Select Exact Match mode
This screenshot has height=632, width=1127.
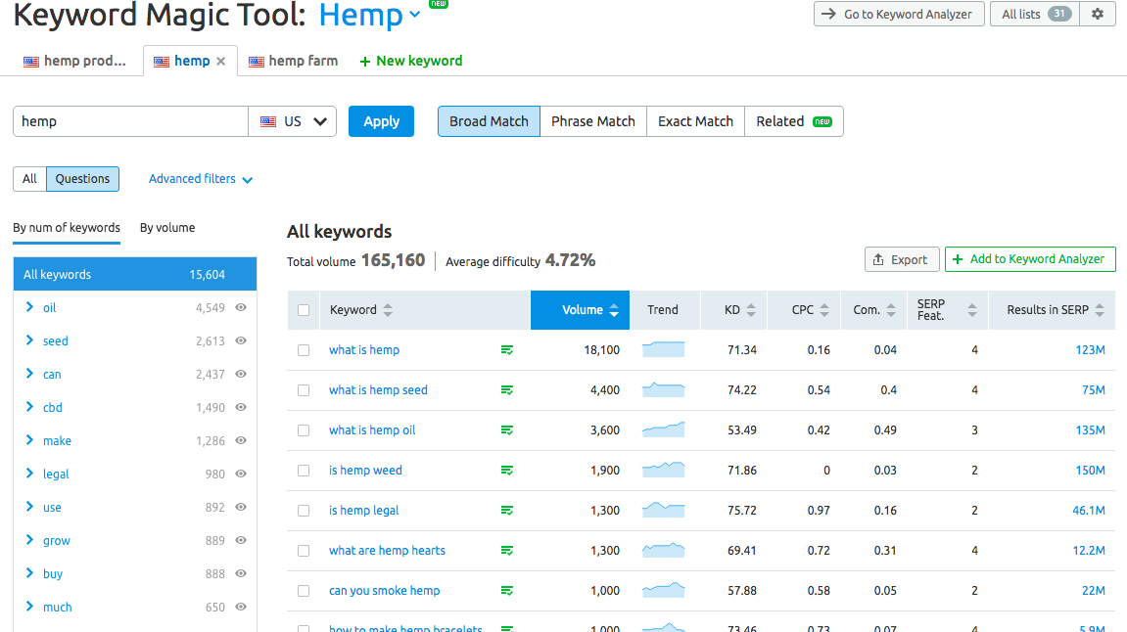click(695, 121)
